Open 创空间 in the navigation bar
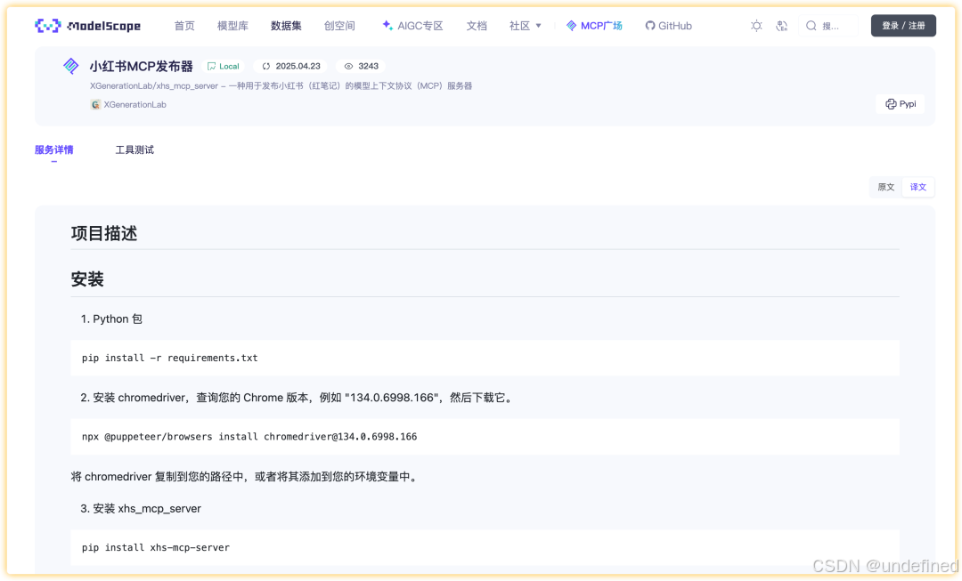962x581 pixels. 339,26
